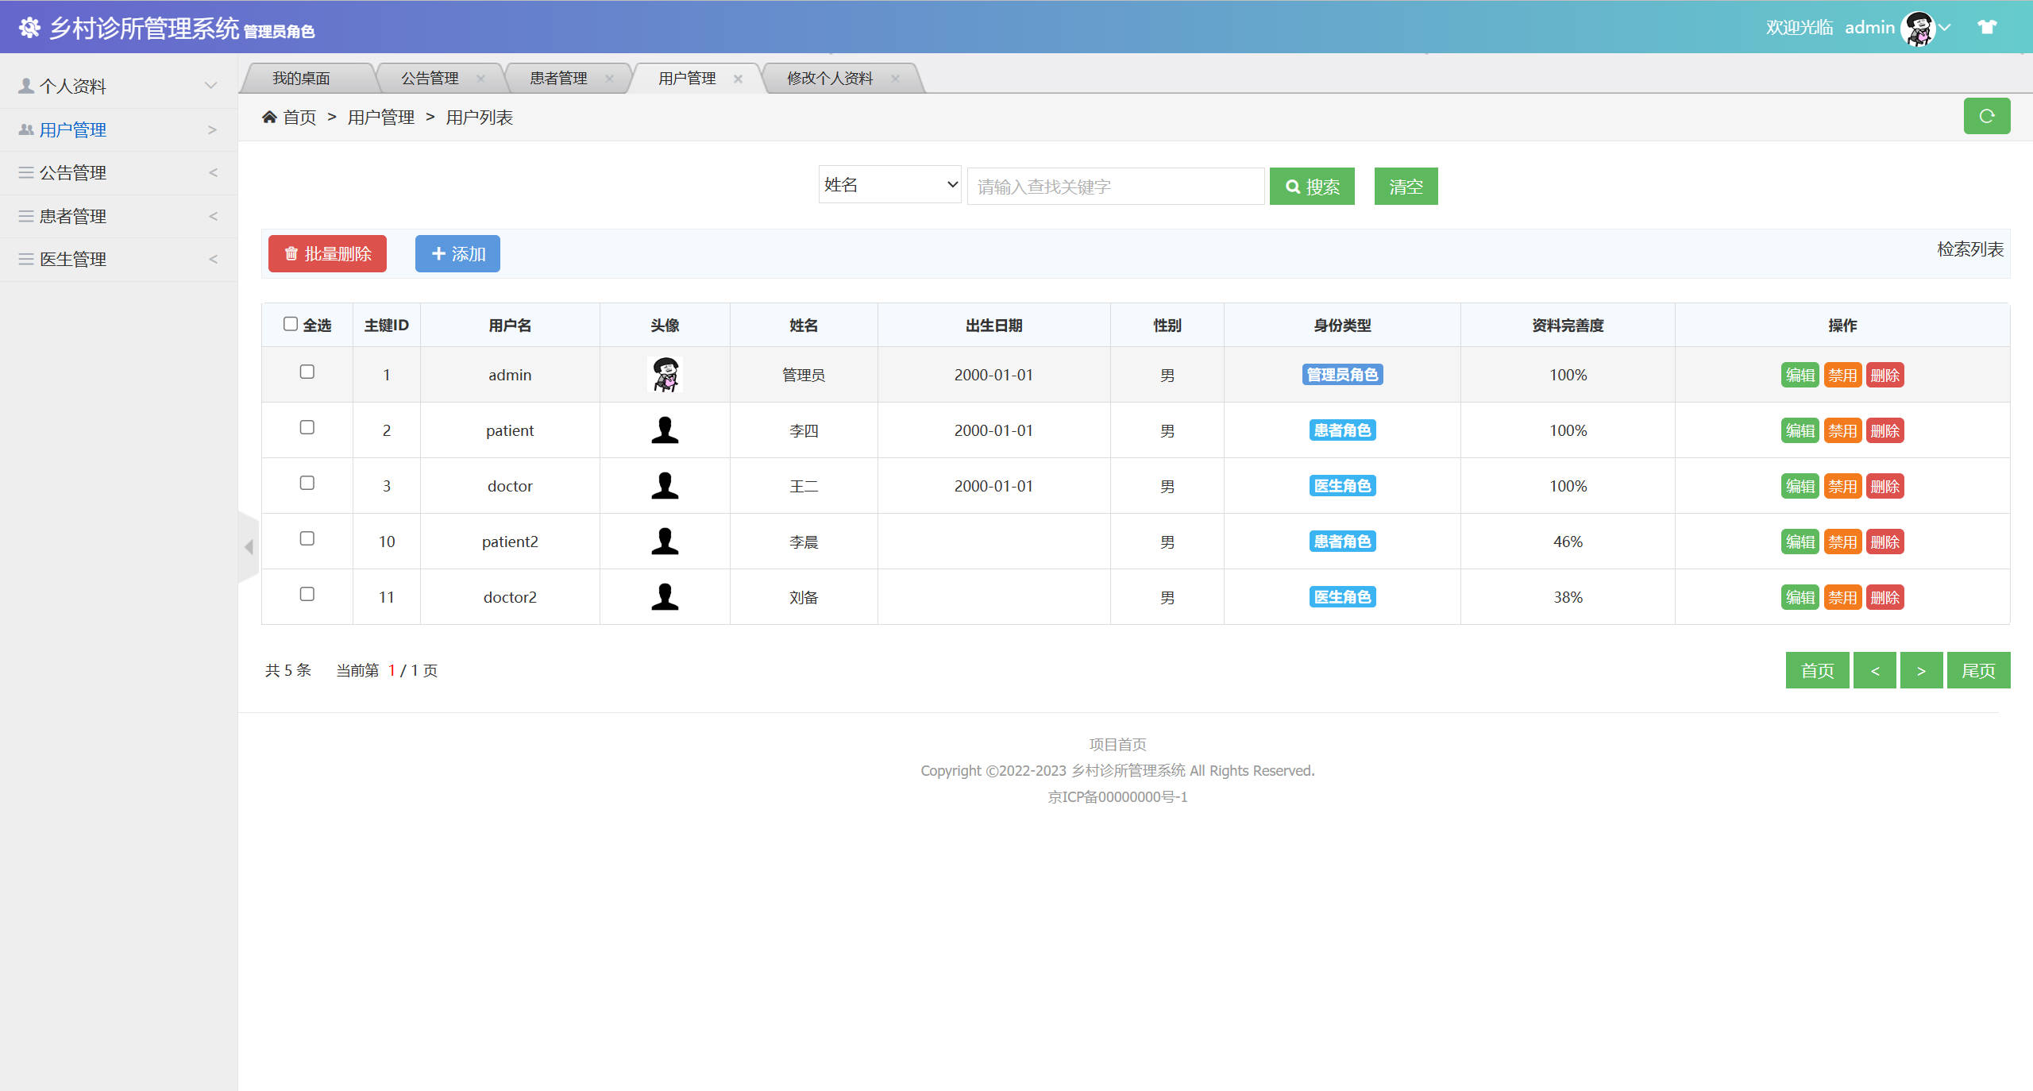This screenshot has width=2033, height=1091.
Task: Open the 姓名 search field dropdown
Action: click(889, 184)
